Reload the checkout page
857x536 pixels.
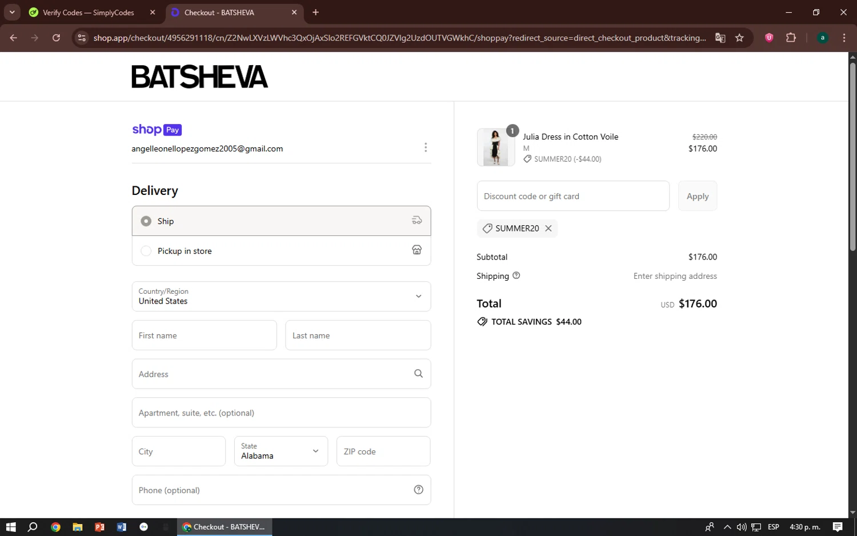[56, 38]
